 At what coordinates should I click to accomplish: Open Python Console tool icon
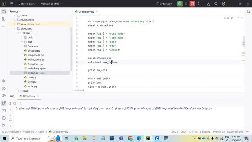[x=4, y=88]
